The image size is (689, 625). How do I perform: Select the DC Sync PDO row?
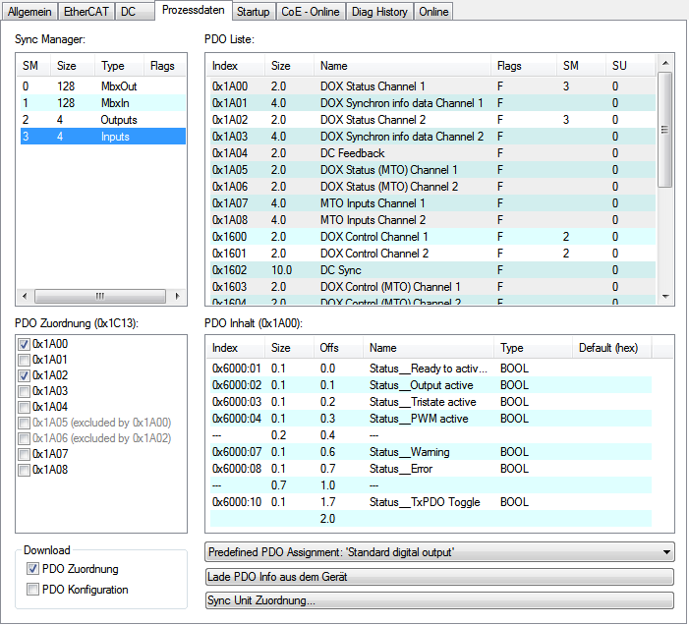point(432,269)
